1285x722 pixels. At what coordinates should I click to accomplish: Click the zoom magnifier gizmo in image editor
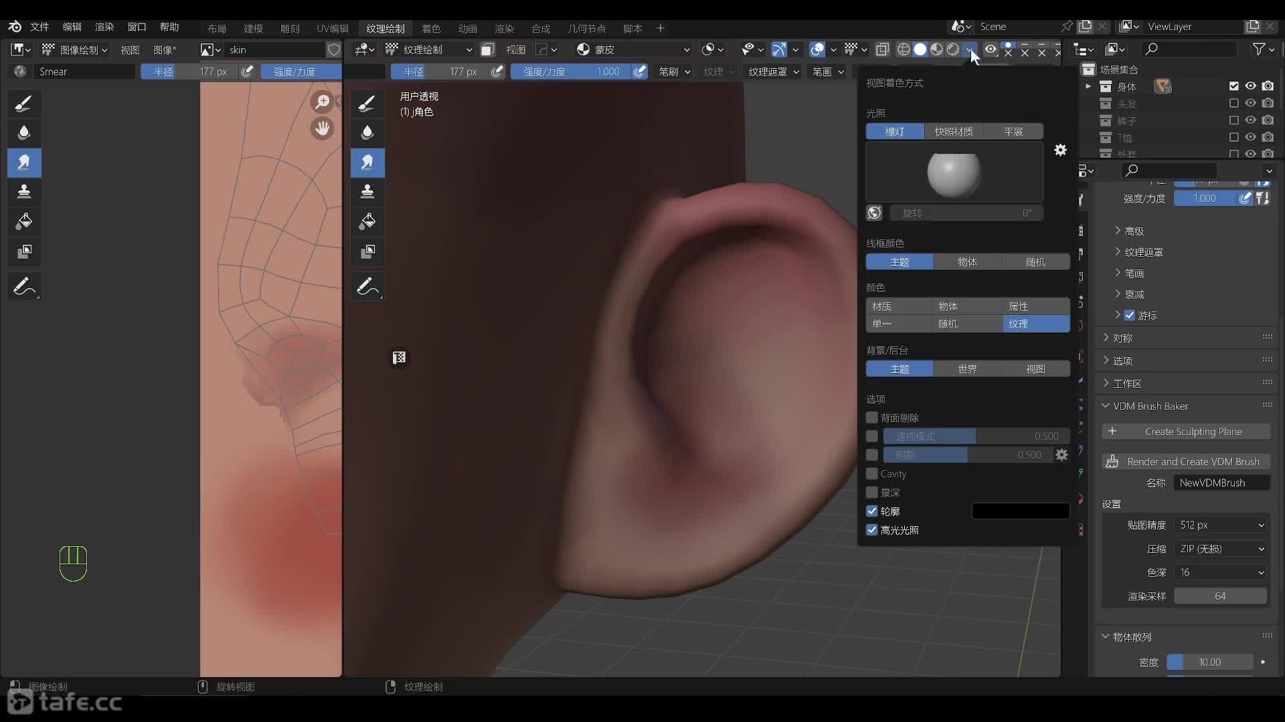click(x=323, y=102)
